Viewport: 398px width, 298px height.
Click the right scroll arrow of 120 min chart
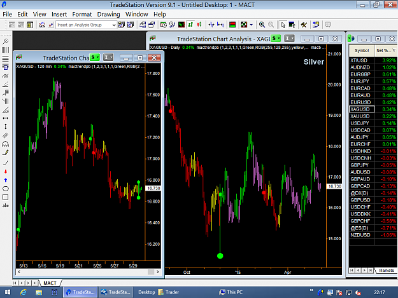(x=158, y=272)
